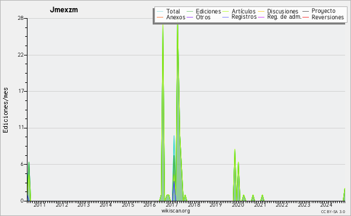Click the 2020 year label
Screen dimensions: 351x216
point(238,204)
